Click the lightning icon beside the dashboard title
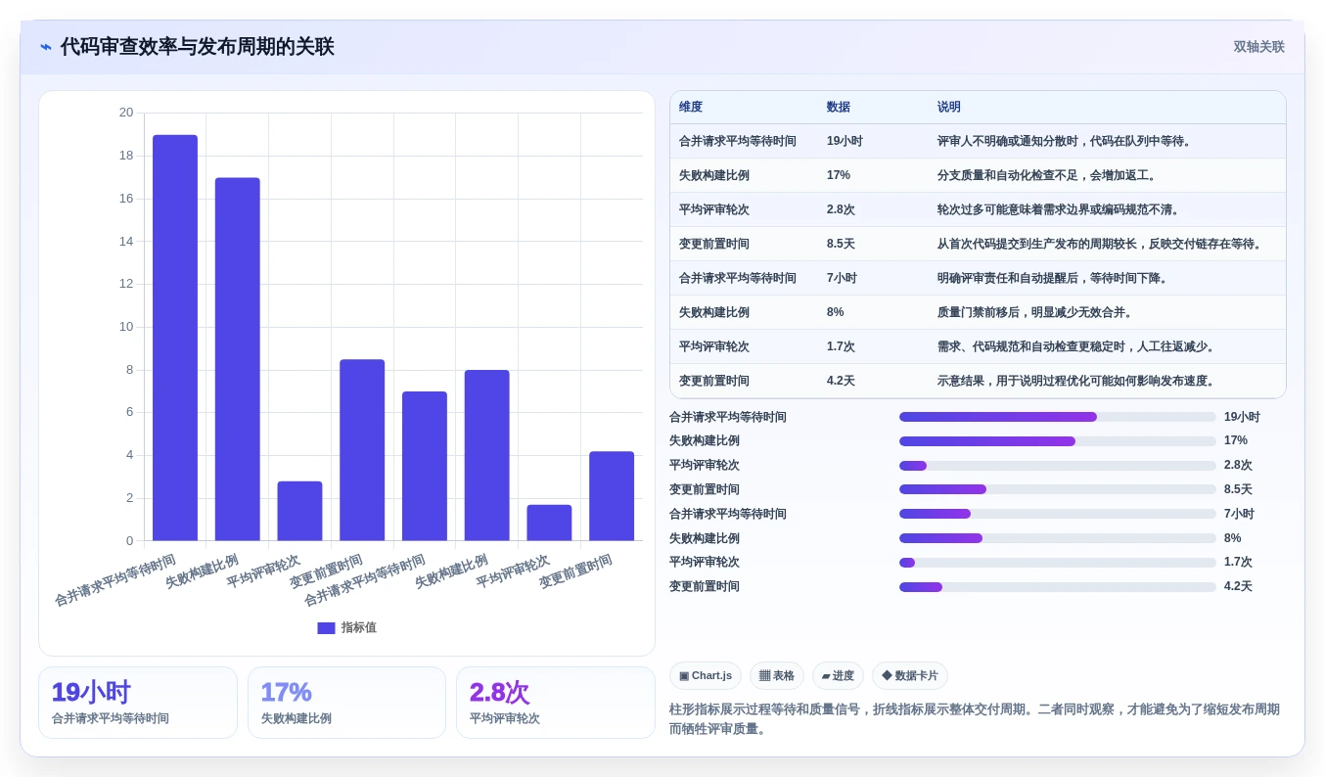The height and width of the screenshot is (777, 1325). [x=46, y=47]
